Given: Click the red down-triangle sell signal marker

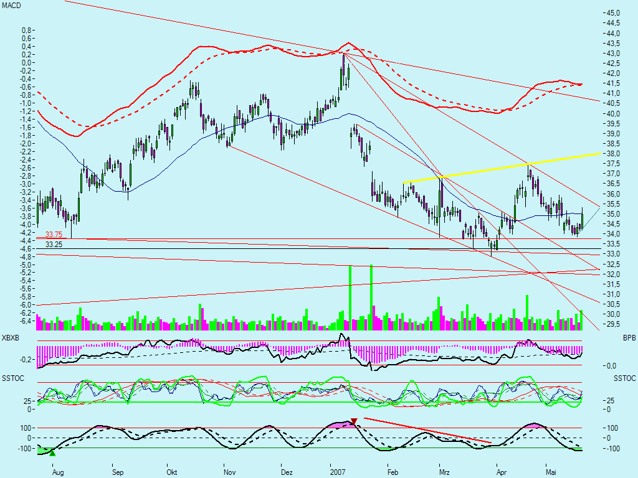Looking at the screenshot, I should tap(354, 421).
